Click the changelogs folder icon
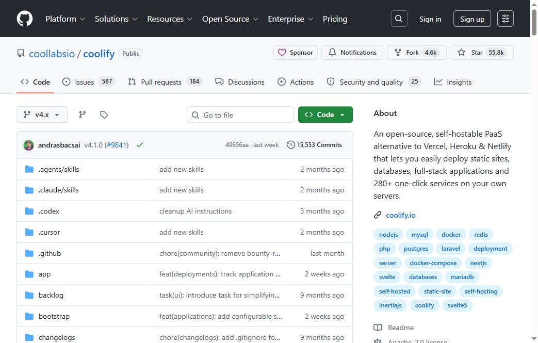 tap(29, 337)
